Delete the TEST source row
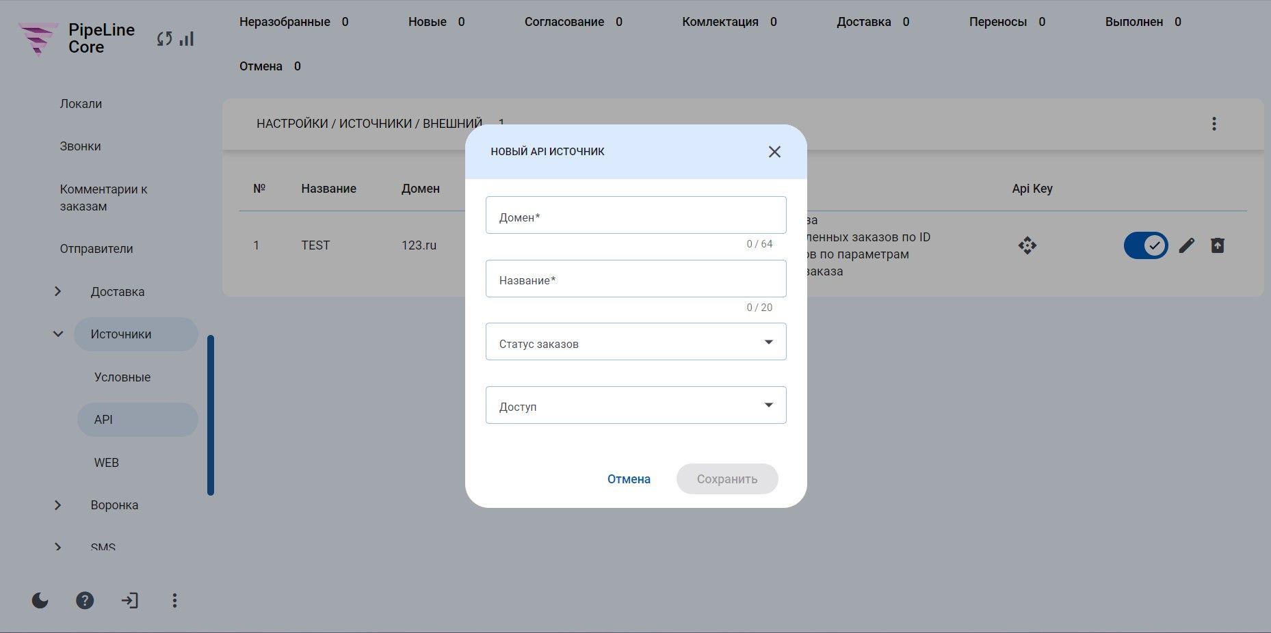This screenshot has width=1271, height=633. point(1218,245)
